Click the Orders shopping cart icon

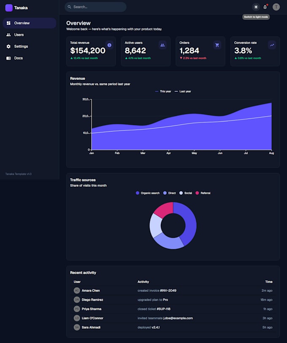point(217,45)
